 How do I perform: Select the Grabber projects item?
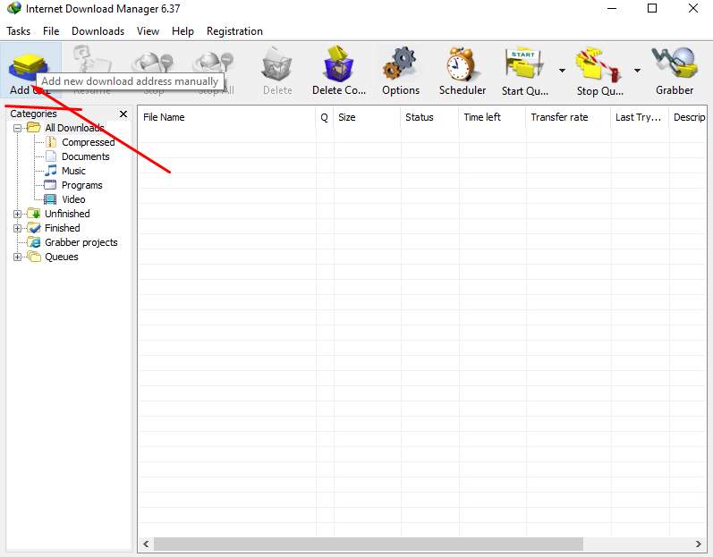tap(81, 242)
